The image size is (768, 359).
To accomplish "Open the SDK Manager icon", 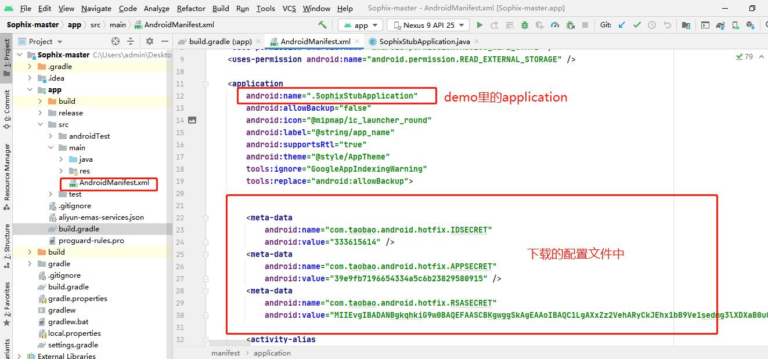I will point(751,25).
